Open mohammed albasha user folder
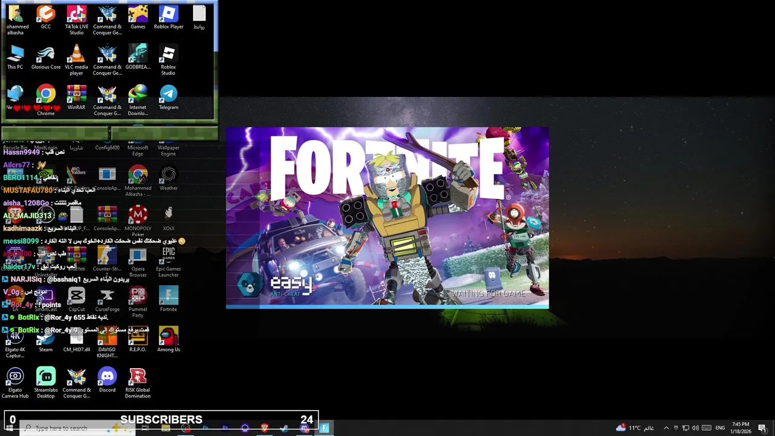Screen dimensions: 775x436 pos(15,20)
